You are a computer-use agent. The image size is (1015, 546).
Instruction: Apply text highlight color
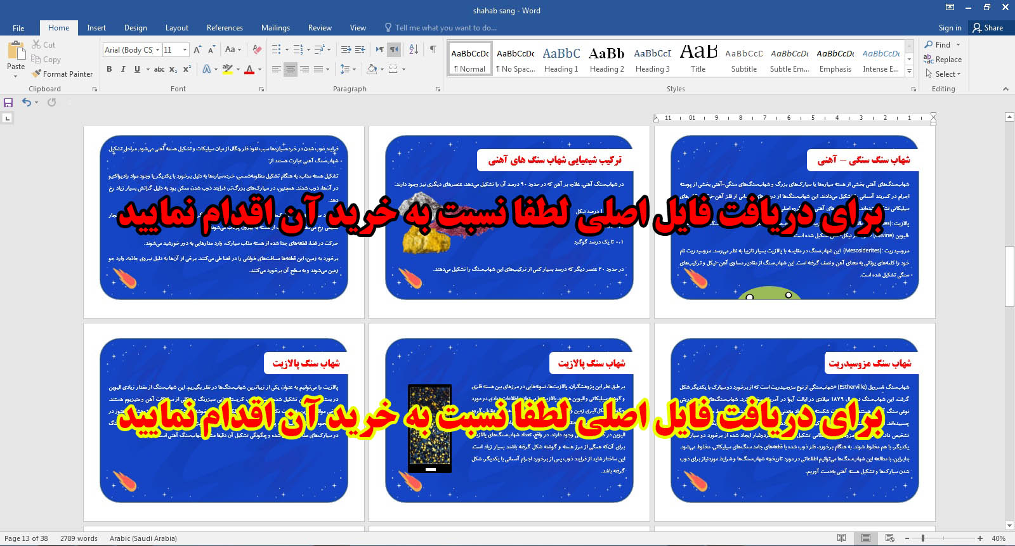click(x=227, y=69)
